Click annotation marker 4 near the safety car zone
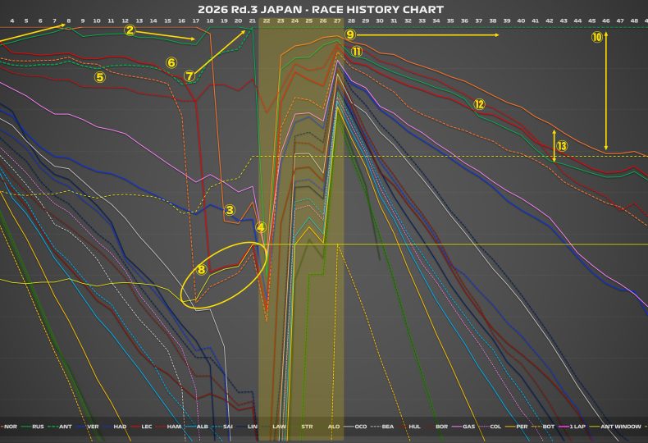648x443 pixels. (x=261, y=227)
